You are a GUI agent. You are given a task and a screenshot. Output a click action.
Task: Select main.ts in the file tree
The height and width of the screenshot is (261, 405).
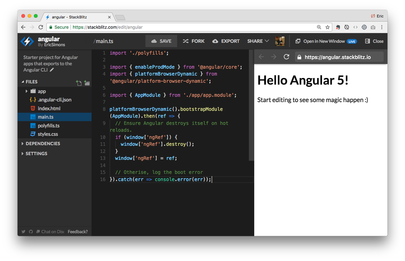tap(54, 117)
